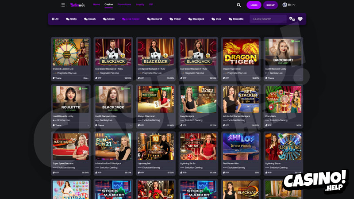Open the hamburger menu icon
This screenshot has height=199, width=354.
point(63,5)
